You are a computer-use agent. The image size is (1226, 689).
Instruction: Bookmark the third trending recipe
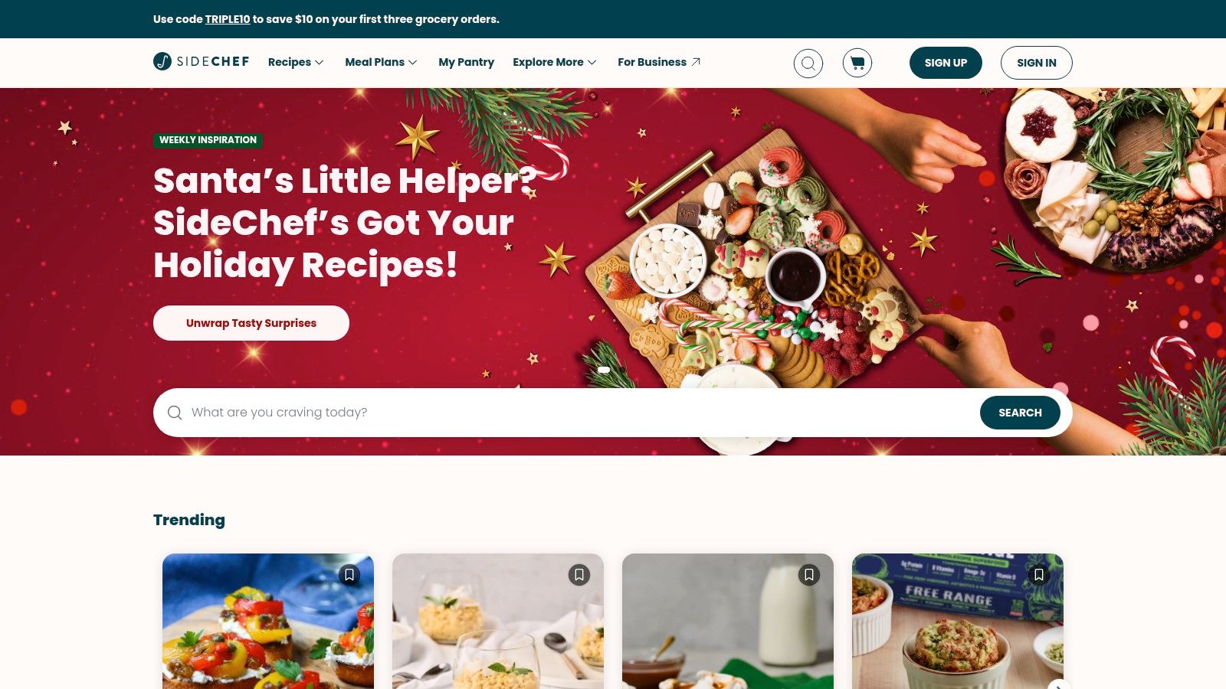809,575
